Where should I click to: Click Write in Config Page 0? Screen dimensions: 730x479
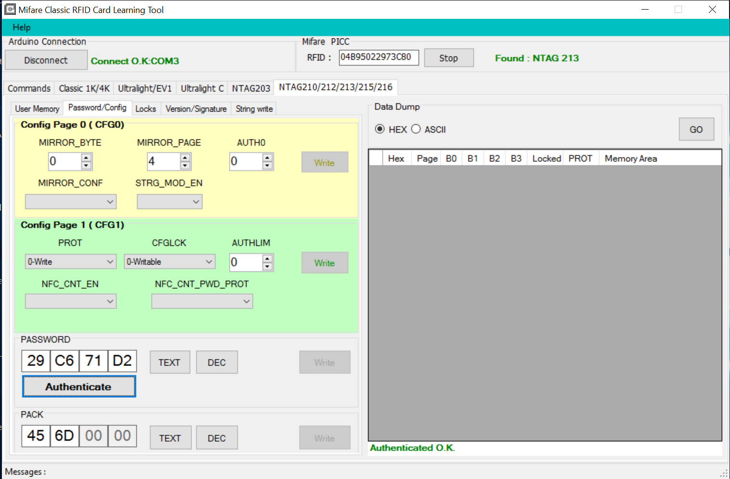point(325,163)
